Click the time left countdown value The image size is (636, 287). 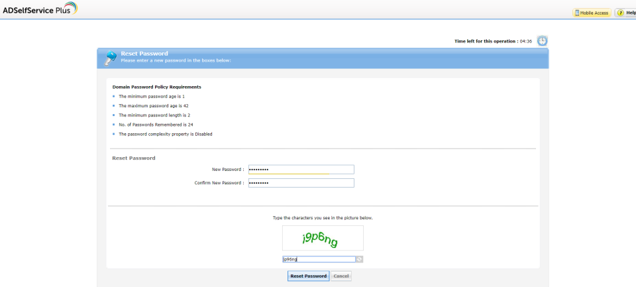click(525, 41)
